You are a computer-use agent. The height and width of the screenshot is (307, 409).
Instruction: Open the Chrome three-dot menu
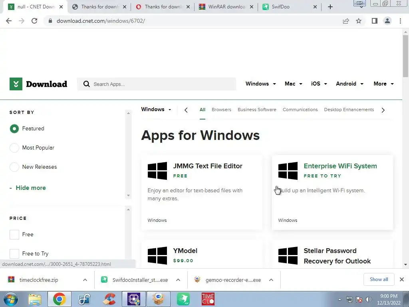point(400,21)
